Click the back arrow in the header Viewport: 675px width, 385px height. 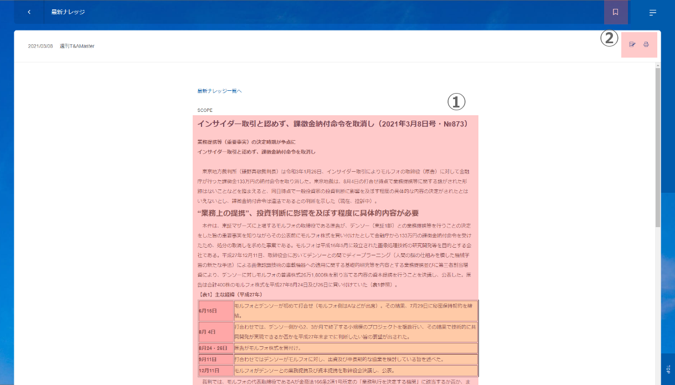pyautogui.click(x=29, y=12)
